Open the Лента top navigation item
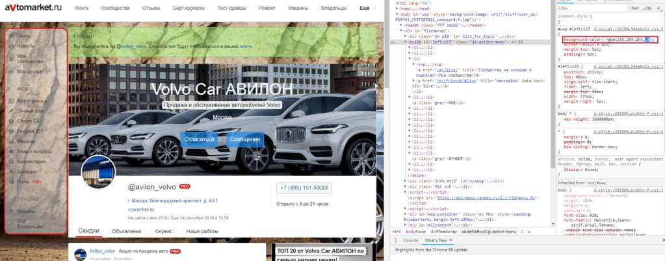The image size is (665, 261). click(x=82, y=8)
